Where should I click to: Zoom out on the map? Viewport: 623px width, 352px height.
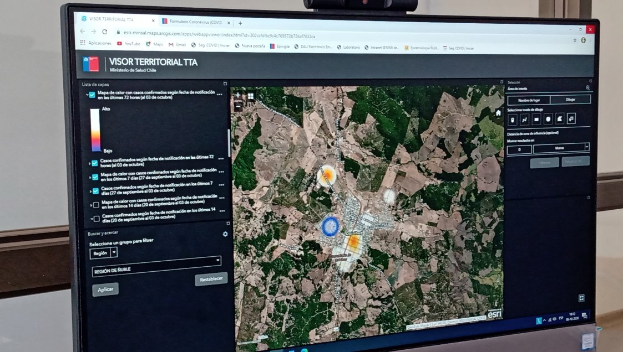pos(238,106)
